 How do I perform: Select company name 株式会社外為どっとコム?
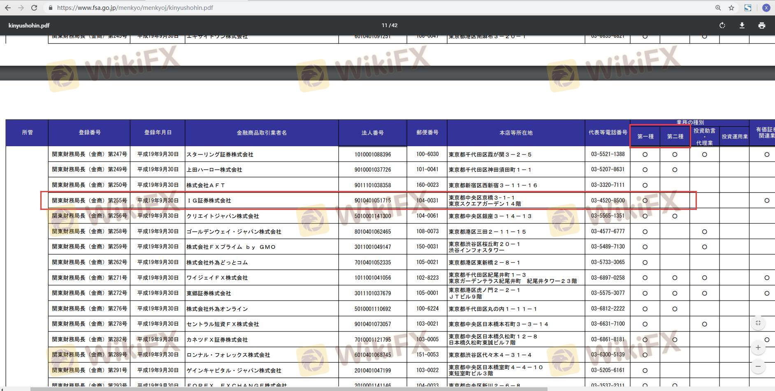coord(217,262)
